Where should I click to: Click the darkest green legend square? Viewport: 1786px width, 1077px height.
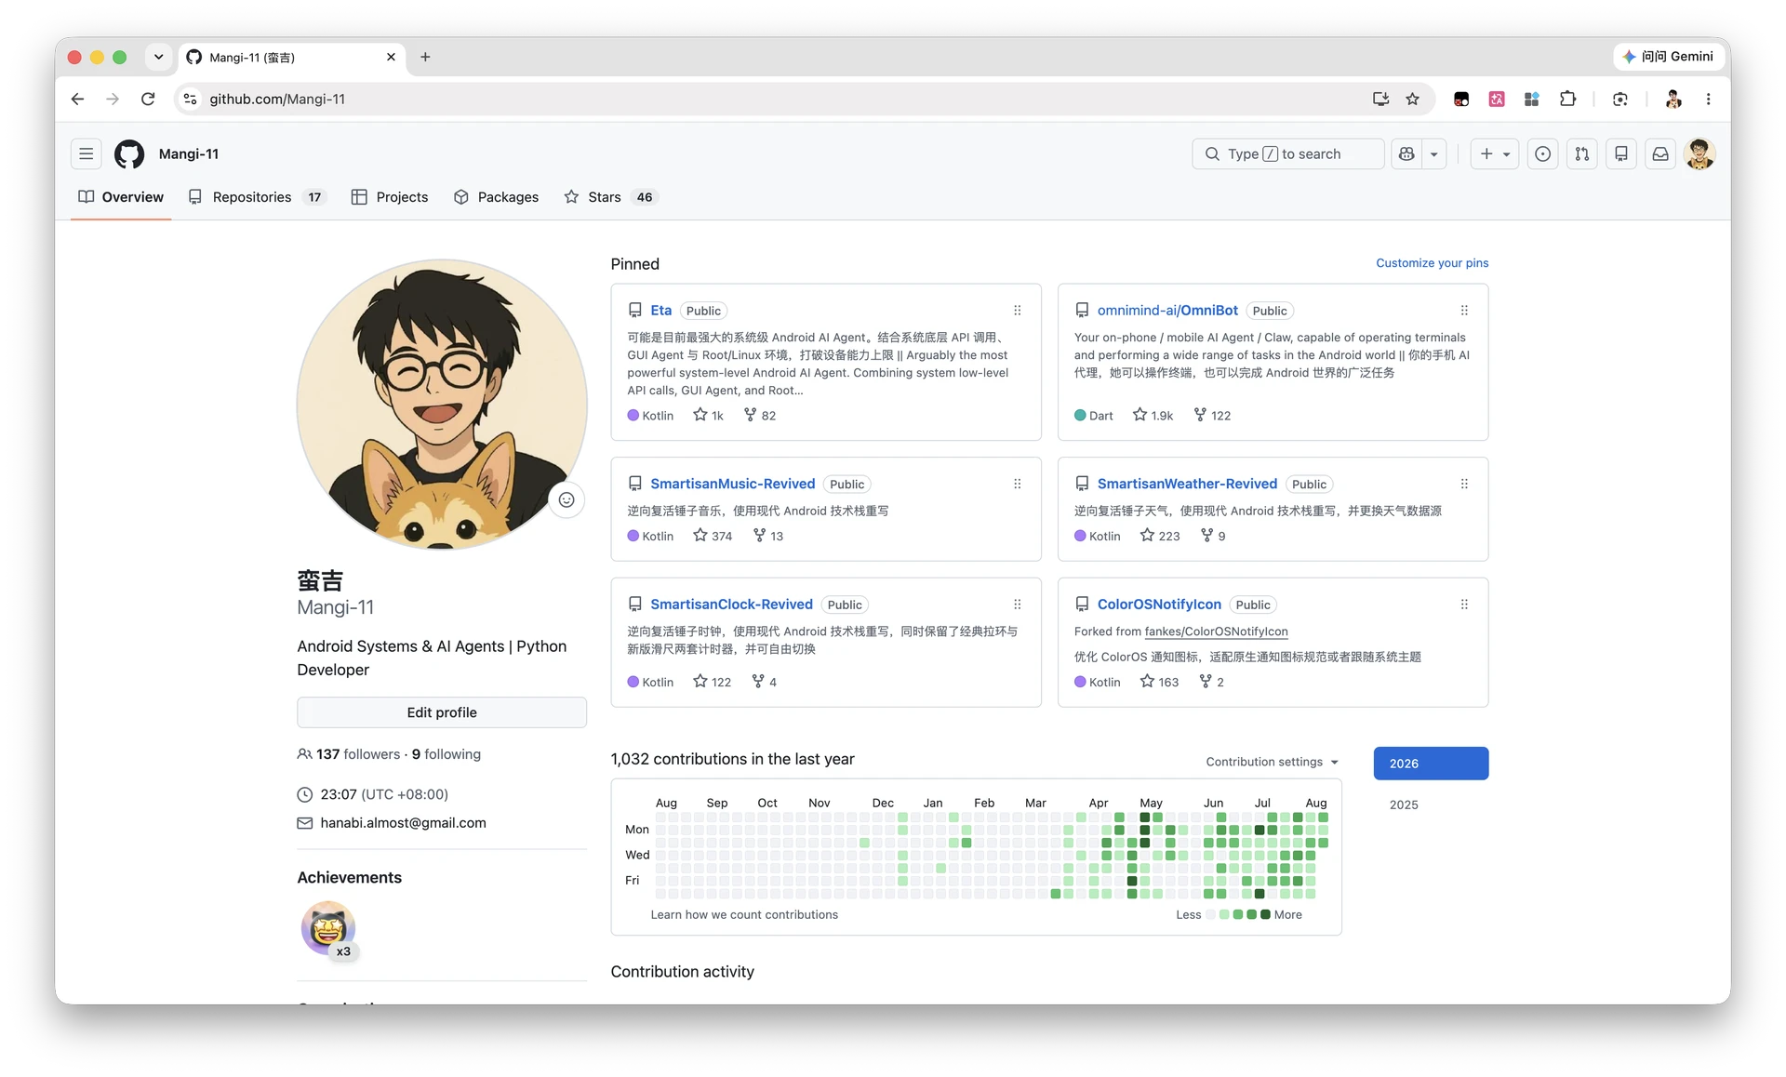click(1265, 915)
